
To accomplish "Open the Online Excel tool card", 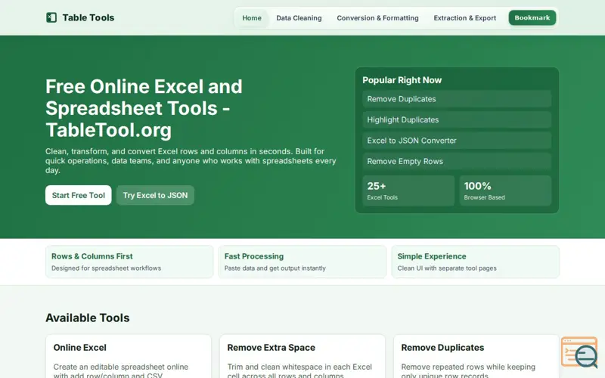I will [129, 356].
